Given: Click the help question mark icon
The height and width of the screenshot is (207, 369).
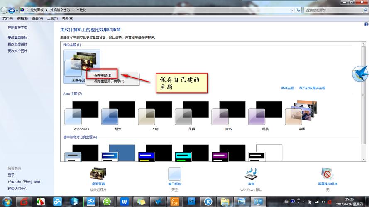Looking at the screenshot, I should 366,24.
